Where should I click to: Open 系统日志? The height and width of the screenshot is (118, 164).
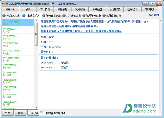115,9
